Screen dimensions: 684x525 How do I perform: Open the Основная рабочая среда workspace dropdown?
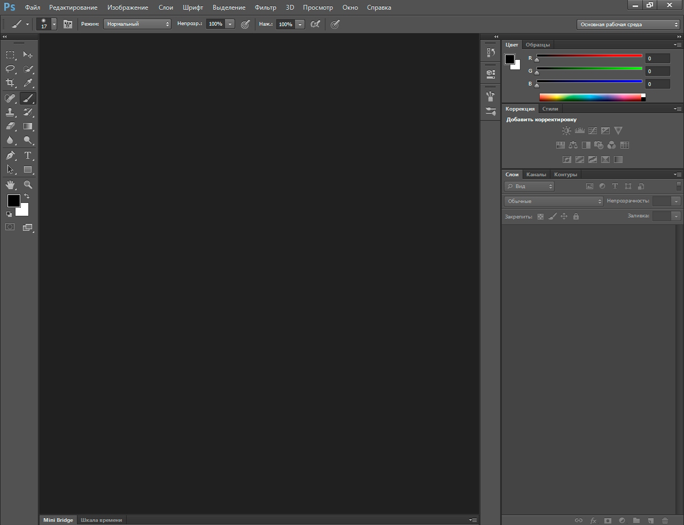(x=628, y=25)
